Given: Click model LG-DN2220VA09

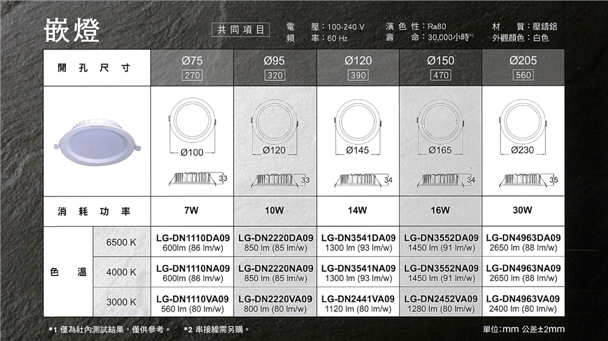Looking at the screenshot, I should [275, 299].
